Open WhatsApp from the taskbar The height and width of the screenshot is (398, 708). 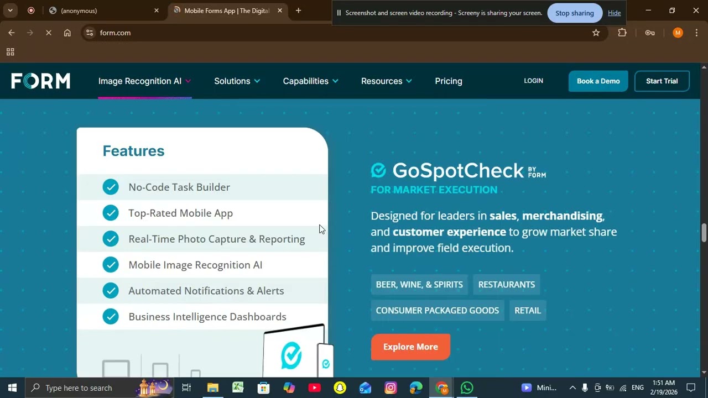pyautogui.click(x=467, y=387)
